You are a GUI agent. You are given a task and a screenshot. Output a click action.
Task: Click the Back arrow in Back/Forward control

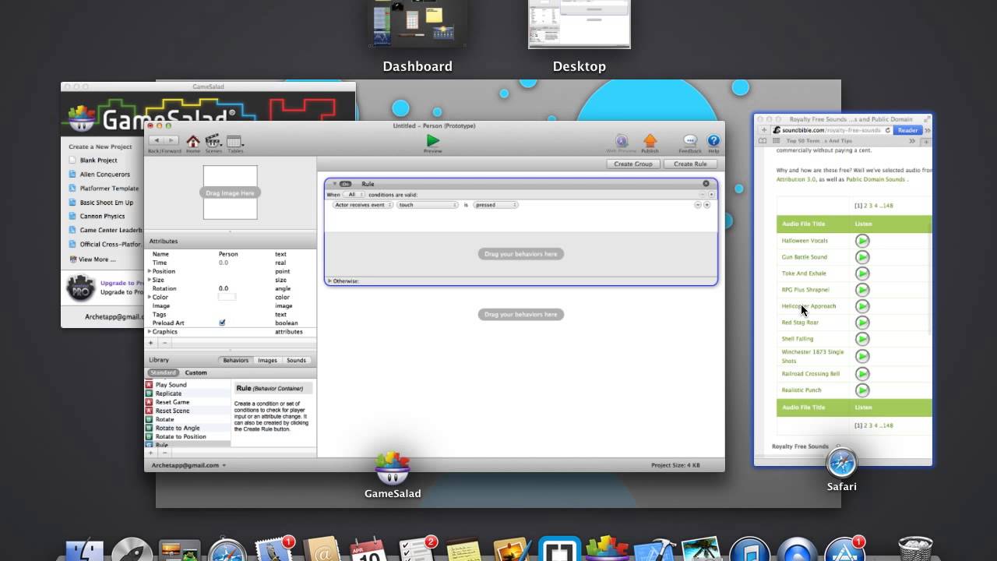pyautogui.click(x=157, y=140)
